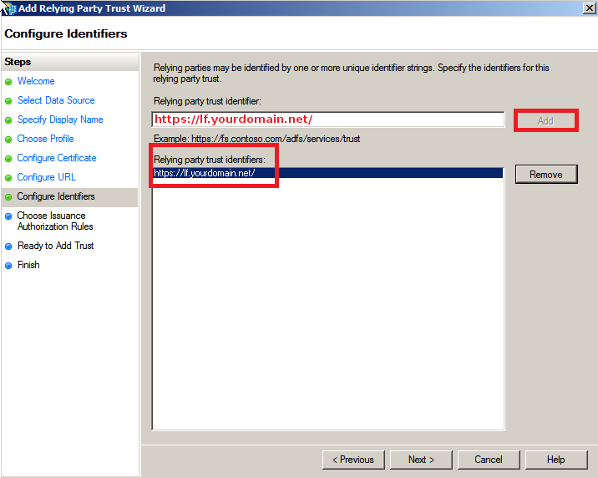598x478 pixels.
Task: Click blue bullet beside Finish
Action: pyautogui.click(x=8, y=266)
